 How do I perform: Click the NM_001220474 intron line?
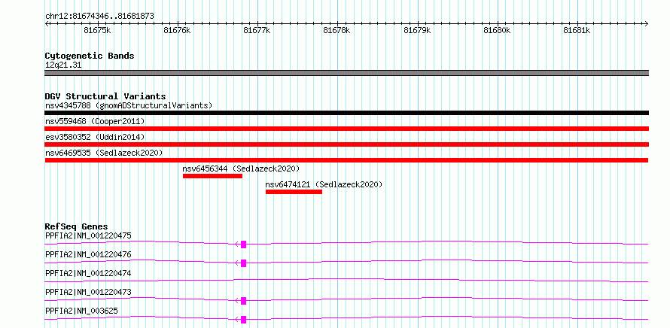(346, 280)
